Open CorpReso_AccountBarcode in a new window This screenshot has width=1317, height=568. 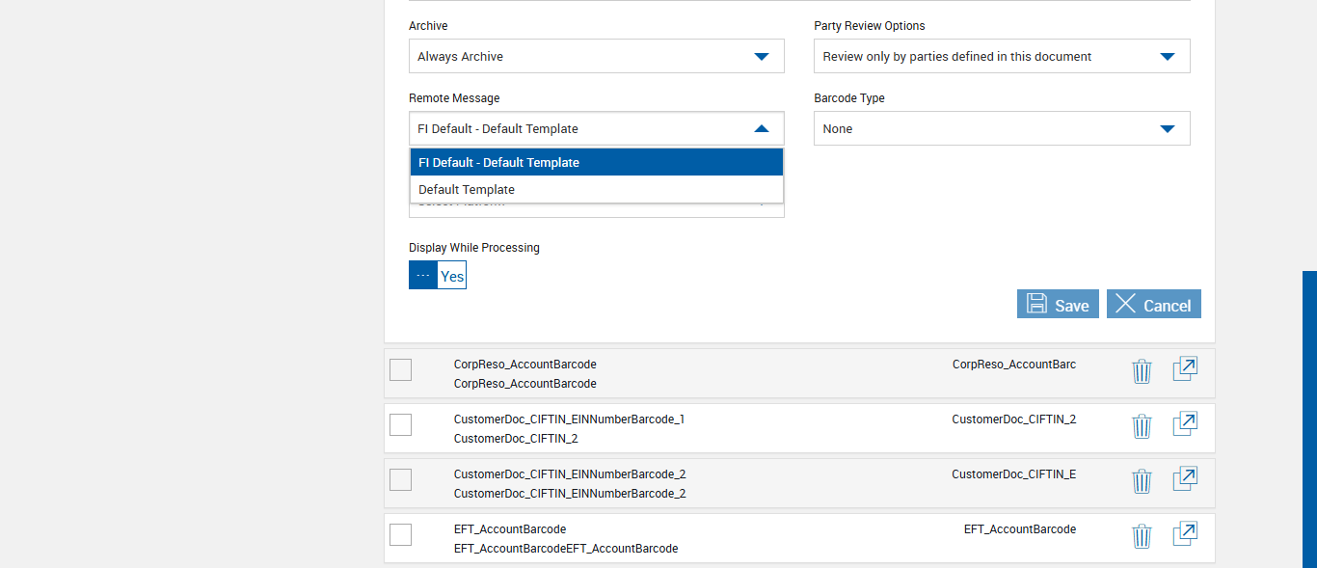click(x=1185, y=369)
